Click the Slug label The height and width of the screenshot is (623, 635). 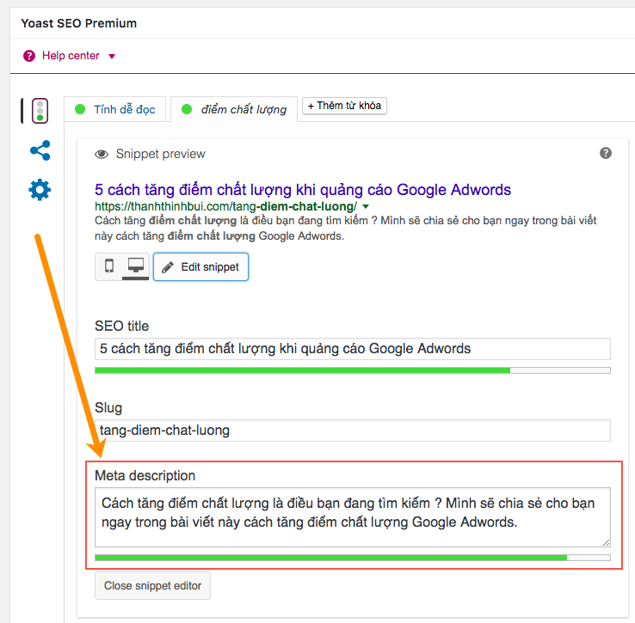pyautogui.click(x=108, y=408)
